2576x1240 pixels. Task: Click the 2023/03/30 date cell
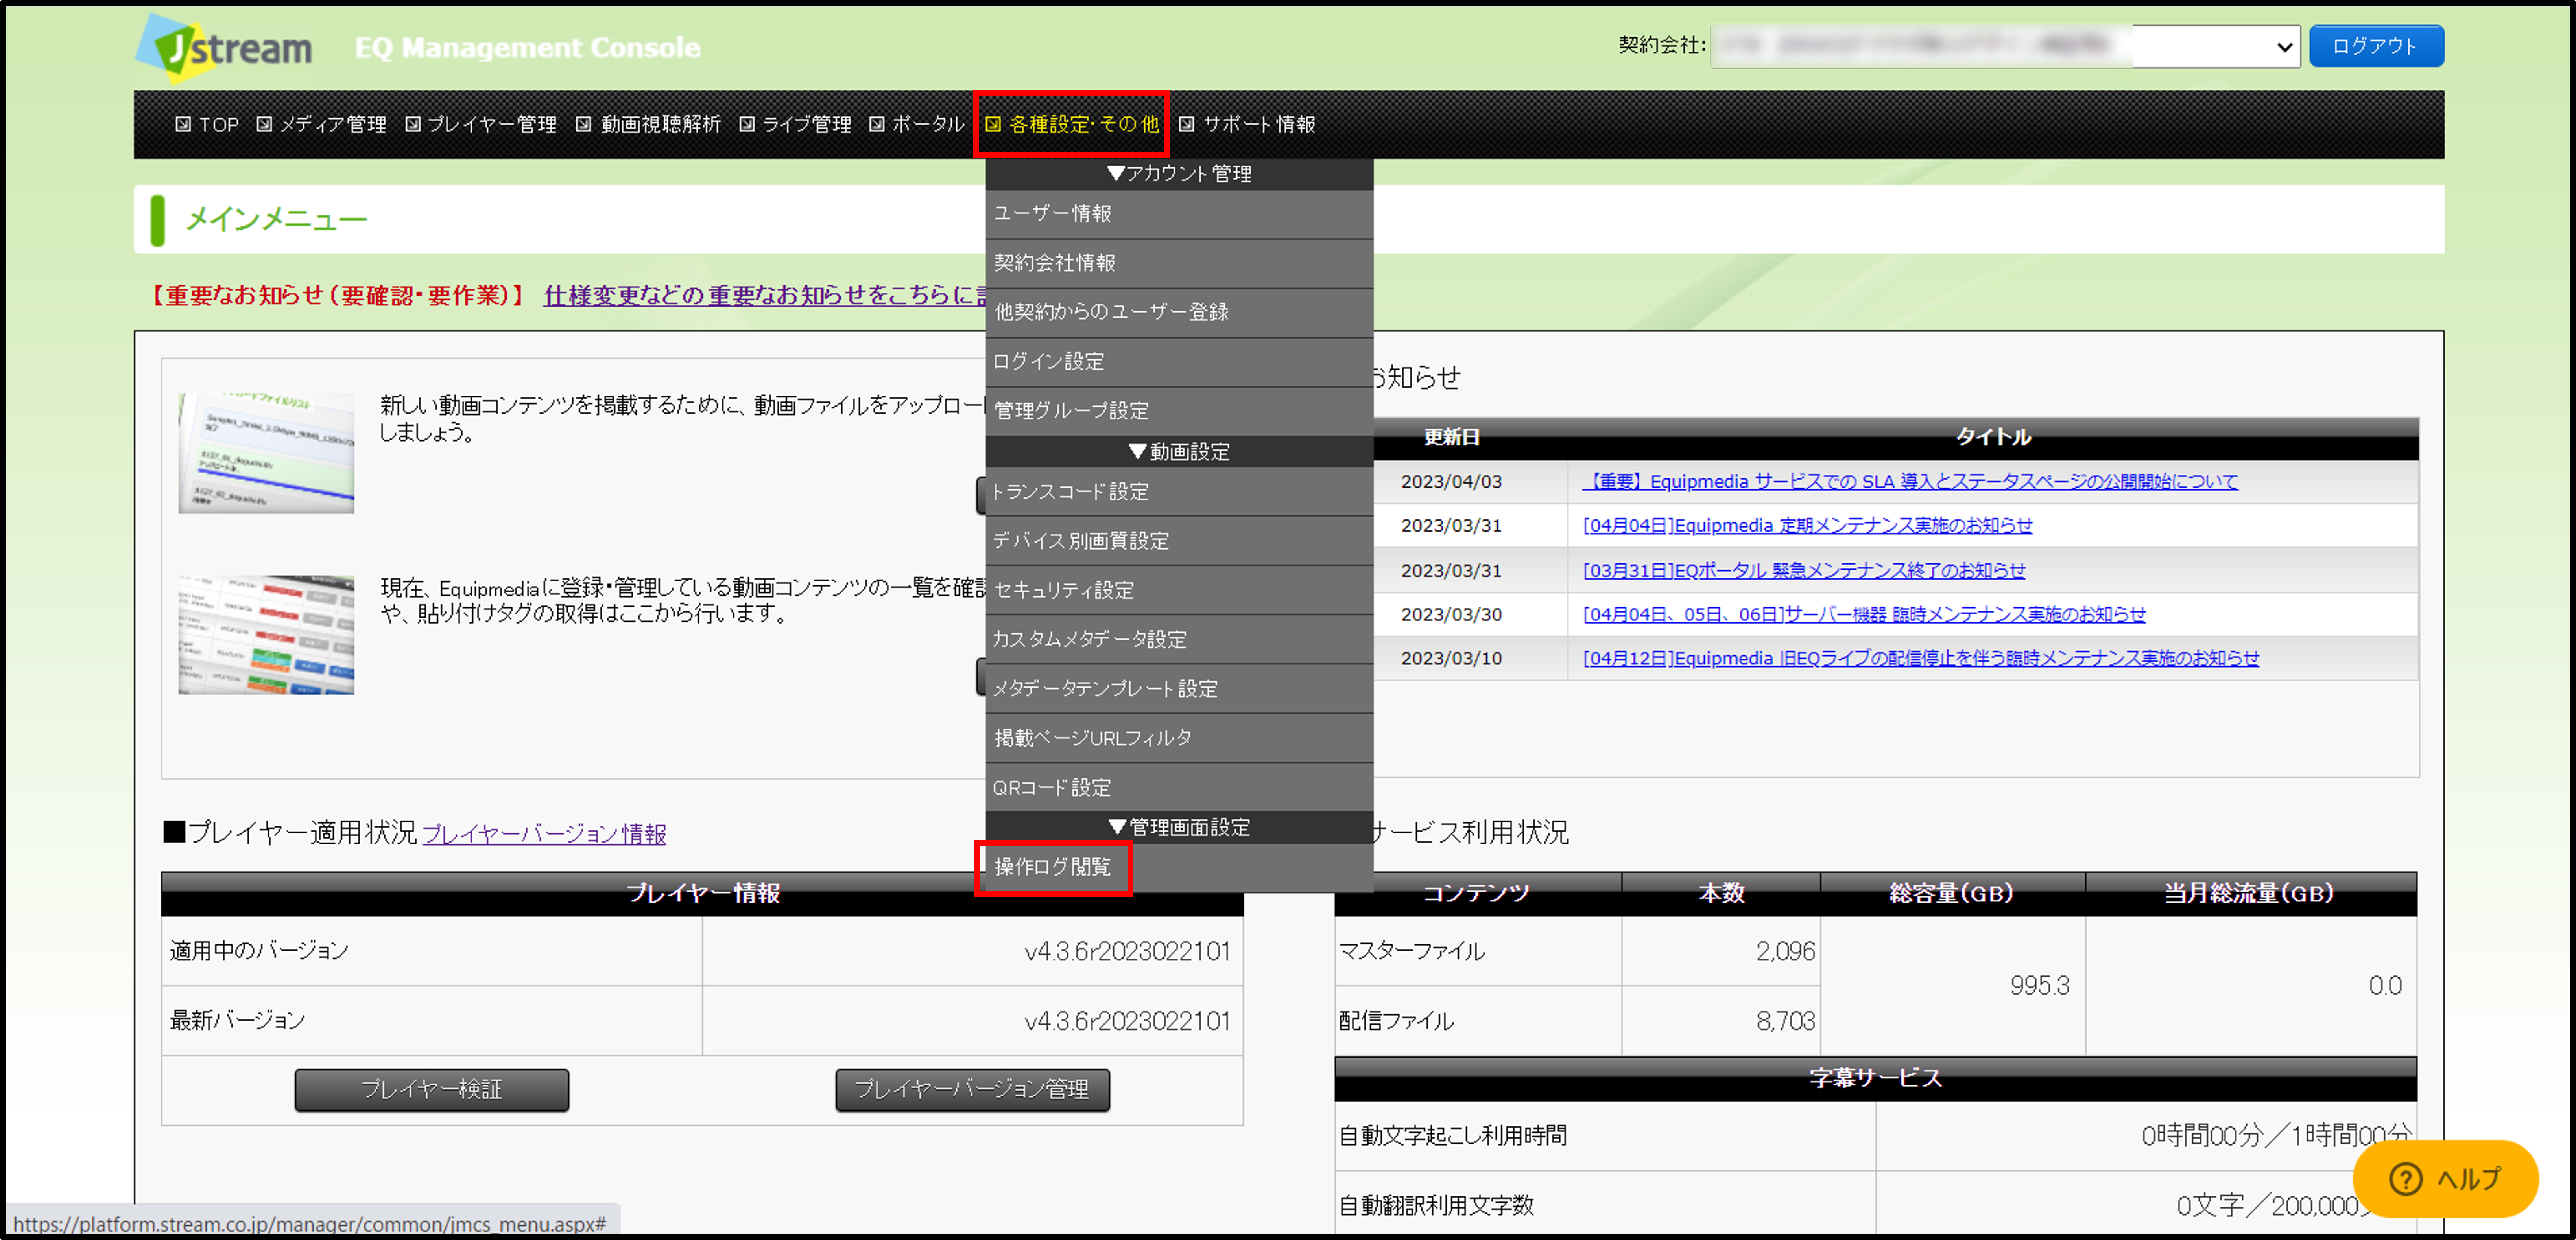point(1451,614)
